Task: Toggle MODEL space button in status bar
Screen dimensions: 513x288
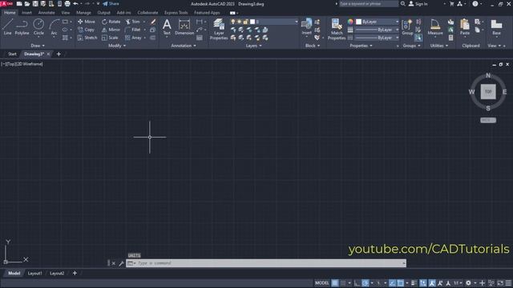Action: click(x=321, y=283)
